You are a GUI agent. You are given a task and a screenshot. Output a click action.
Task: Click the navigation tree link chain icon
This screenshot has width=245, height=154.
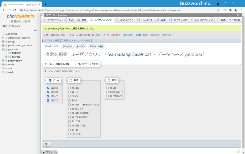(x=35, y=30)
